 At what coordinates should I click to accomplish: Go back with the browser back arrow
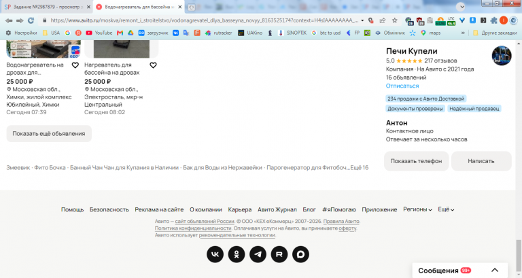(9, 20)
